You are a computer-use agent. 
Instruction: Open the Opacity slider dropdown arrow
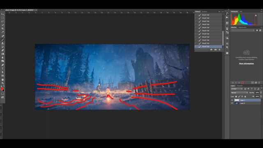261,92
